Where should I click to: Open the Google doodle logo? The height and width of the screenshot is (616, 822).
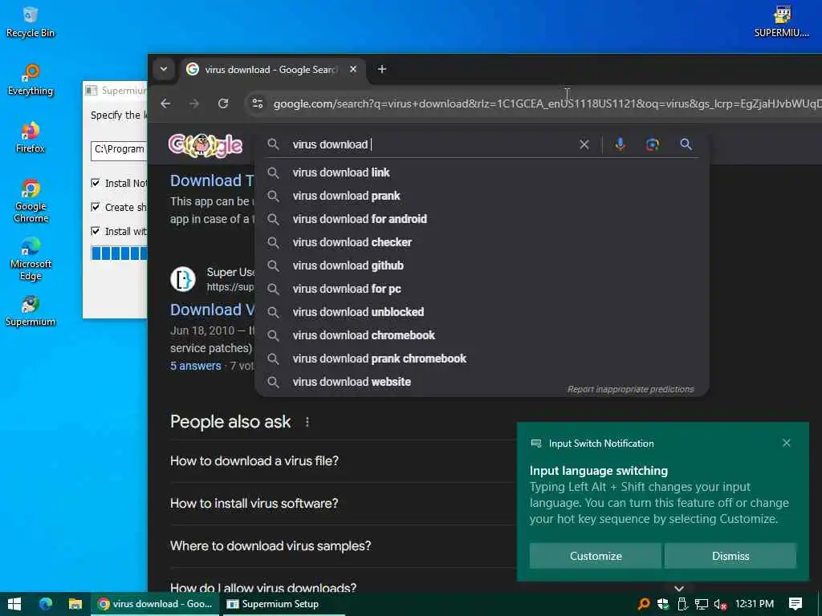205,145
